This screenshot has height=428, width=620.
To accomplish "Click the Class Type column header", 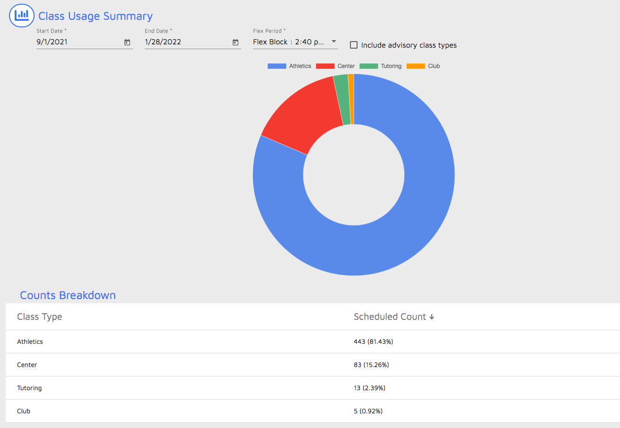I will tap(40, 317).
